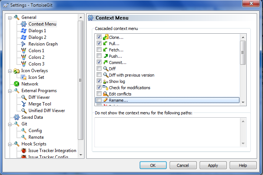Uncheck the Show log checkbox
Viewport: 263px width, 175px height.
pyautogui.click(x=99, y=81)
